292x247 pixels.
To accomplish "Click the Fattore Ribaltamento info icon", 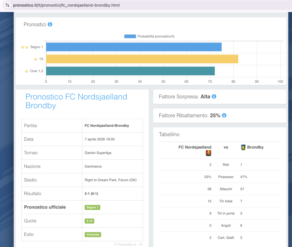I will [224, 116].
